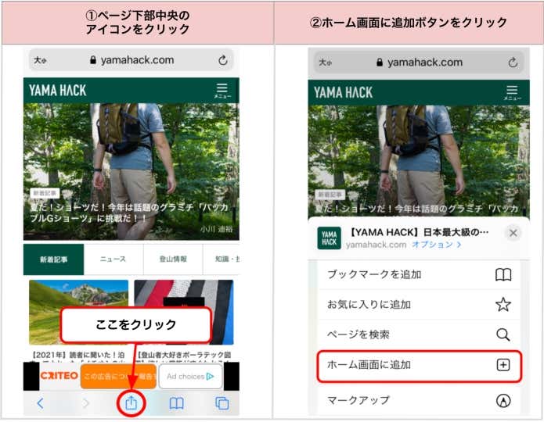Image resolution: width=544 pixels, height=422 pixels.
Task: Expand オプション link in share sheet
Action: [x=438, y=245]
